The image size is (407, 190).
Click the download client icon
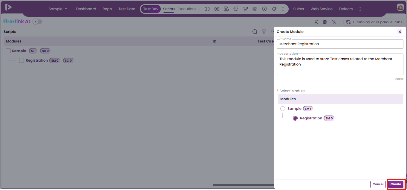coord(316,22)
